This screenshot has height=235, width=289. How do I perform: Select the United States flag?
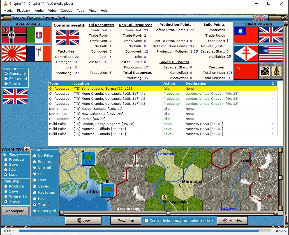271,53
